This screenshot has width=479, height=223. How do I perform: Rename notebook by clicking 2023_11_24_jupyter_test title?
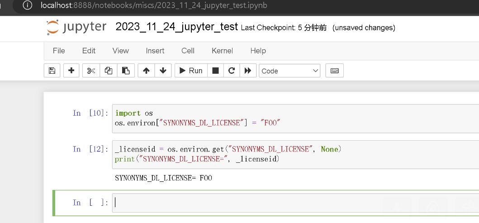click(x=176, y=27)
